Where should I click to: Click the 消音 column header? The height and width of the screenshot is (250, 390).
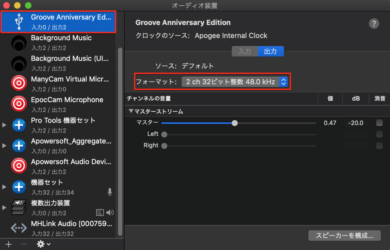click(380, 98)
